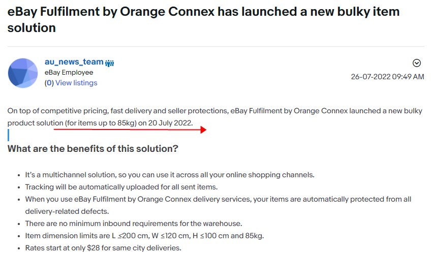
Task: Open the au_news_team username link
Action: (x=74, y=61)
